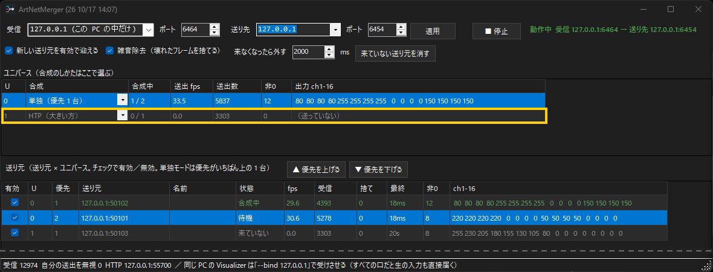Image resolution: width=713 pixels, height=272 pixels.
Task: Click 状態 cell 待機
Action: coord(260,218)
